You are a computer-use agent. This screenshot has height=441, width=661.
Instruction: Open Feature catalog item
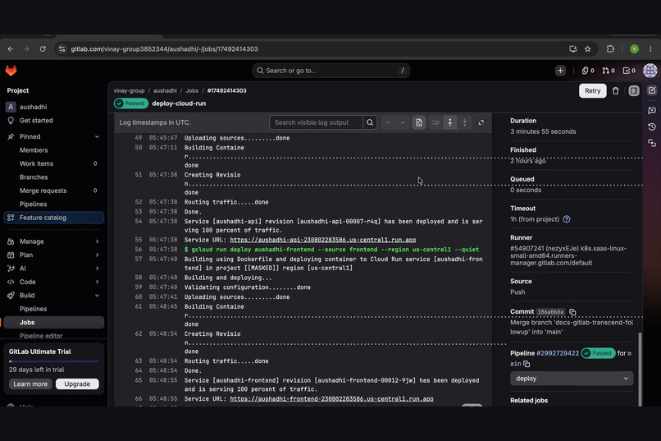(53, 218)
